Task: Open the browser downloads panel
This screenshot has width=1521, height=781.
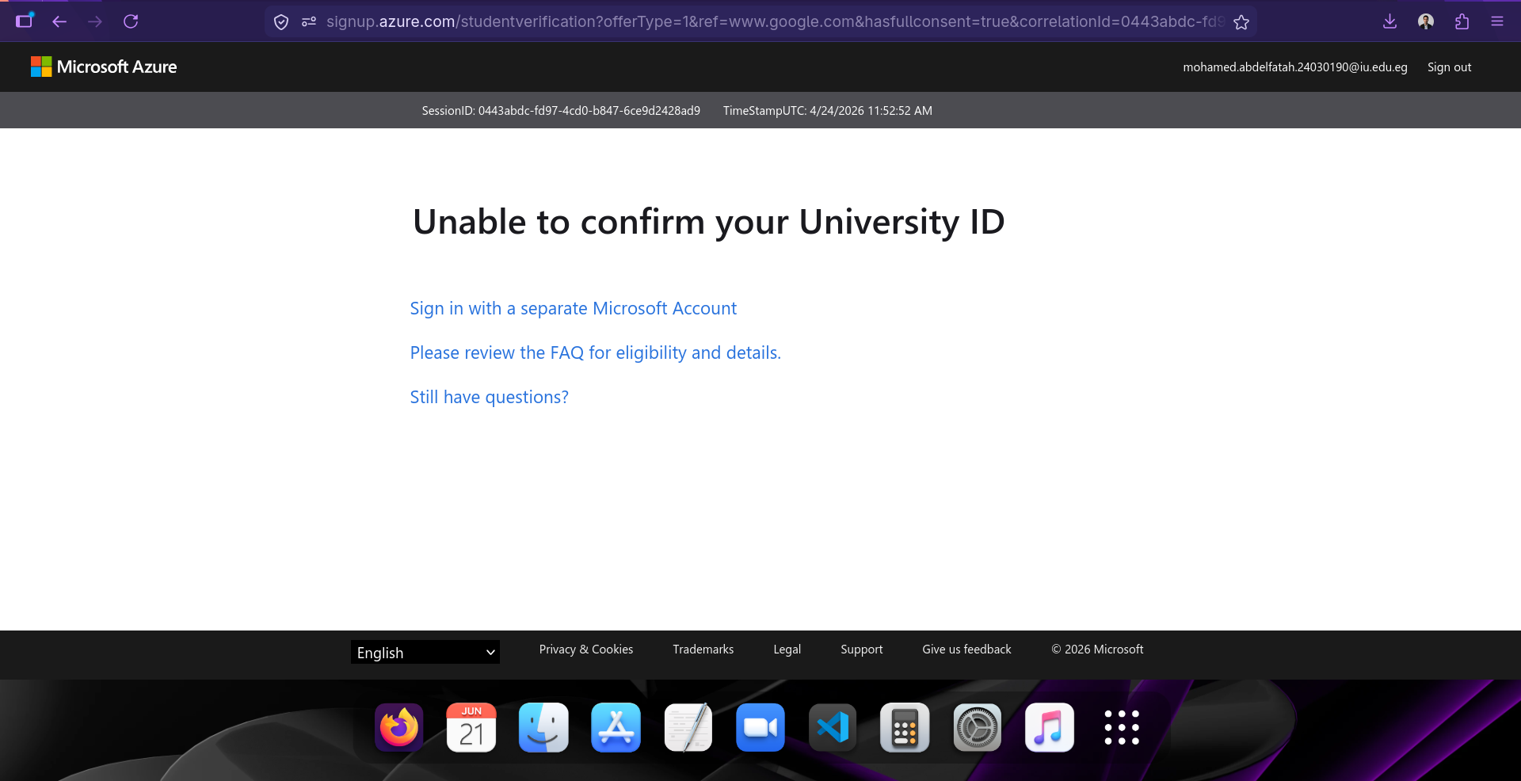Action: point(1389,21)
